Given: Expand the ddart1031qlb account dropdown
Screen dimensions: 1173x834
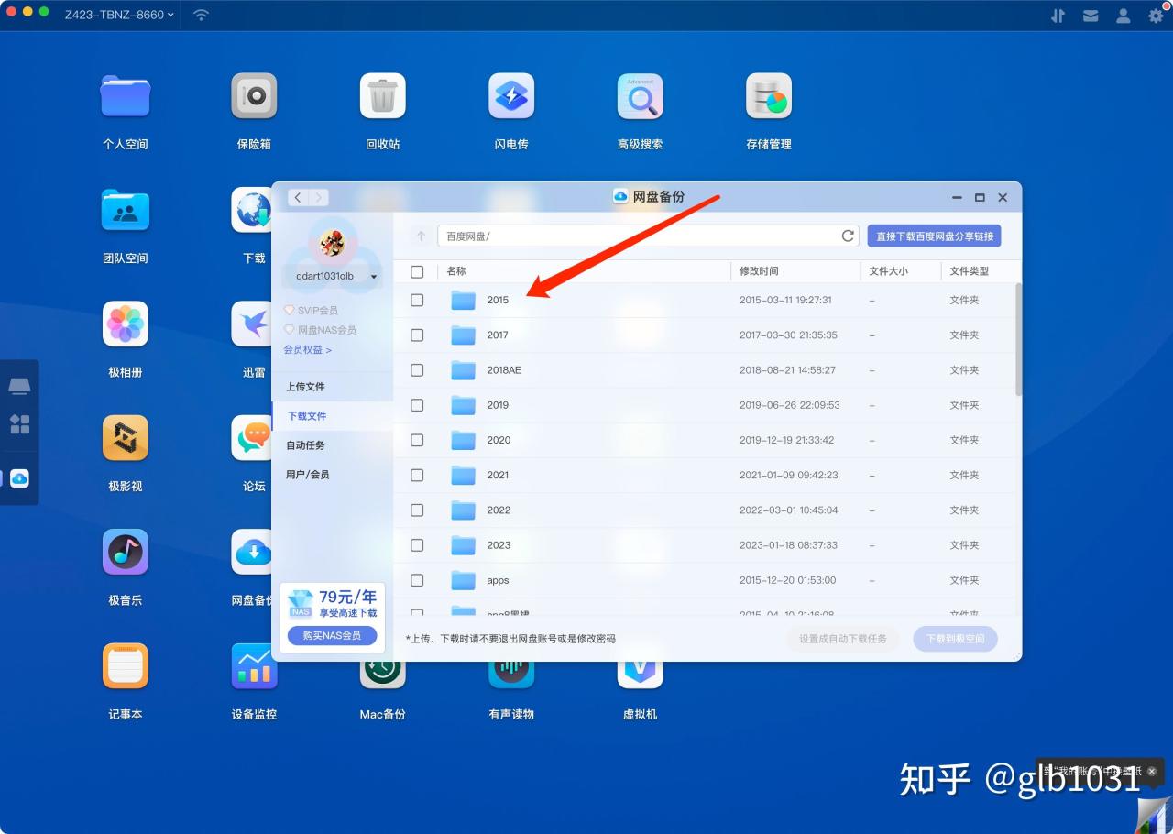Looking at the screenshot, I should click(373, 276).
